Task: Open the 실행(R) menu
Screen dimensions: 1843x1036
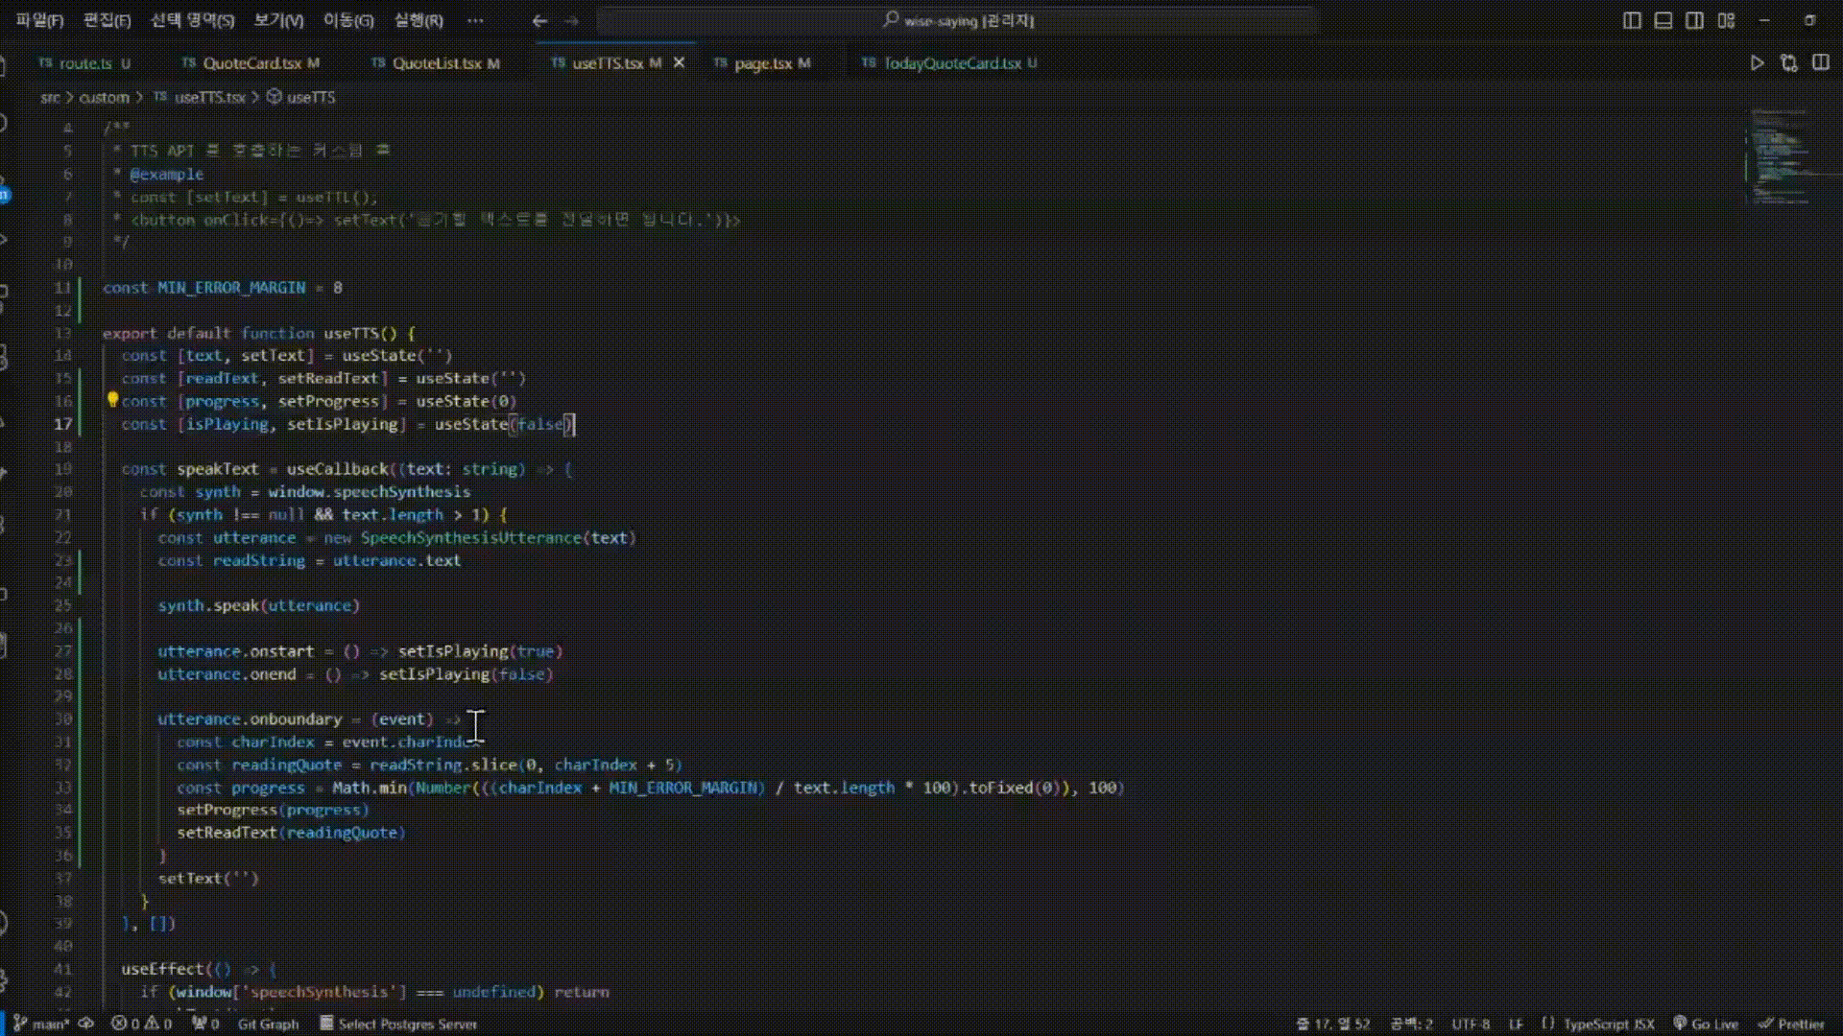Action: (x=419, y=20)
